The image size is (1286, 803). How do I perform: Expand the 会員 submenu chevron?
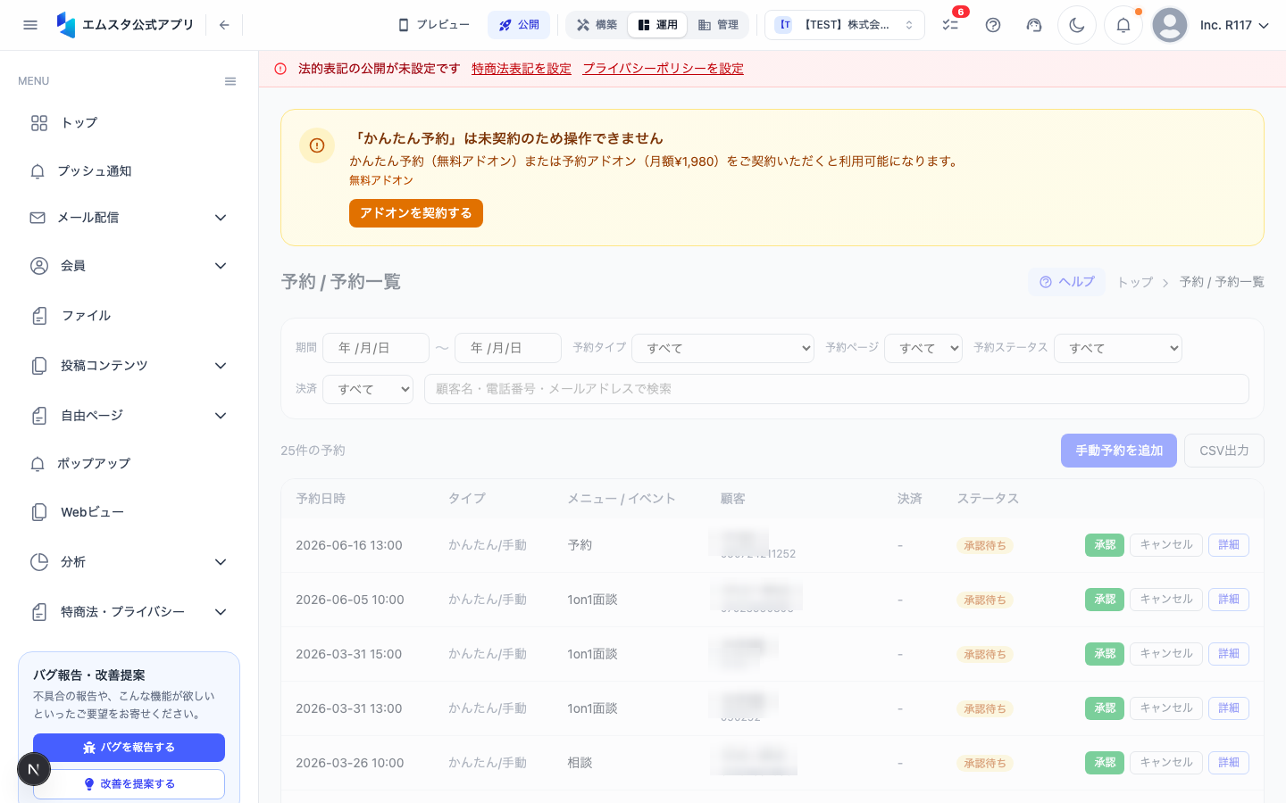[x=221, y=266]
